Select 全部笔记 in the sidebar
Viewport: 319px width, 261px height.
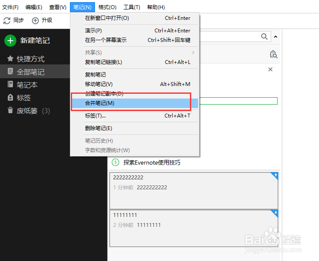coord(35,72)
